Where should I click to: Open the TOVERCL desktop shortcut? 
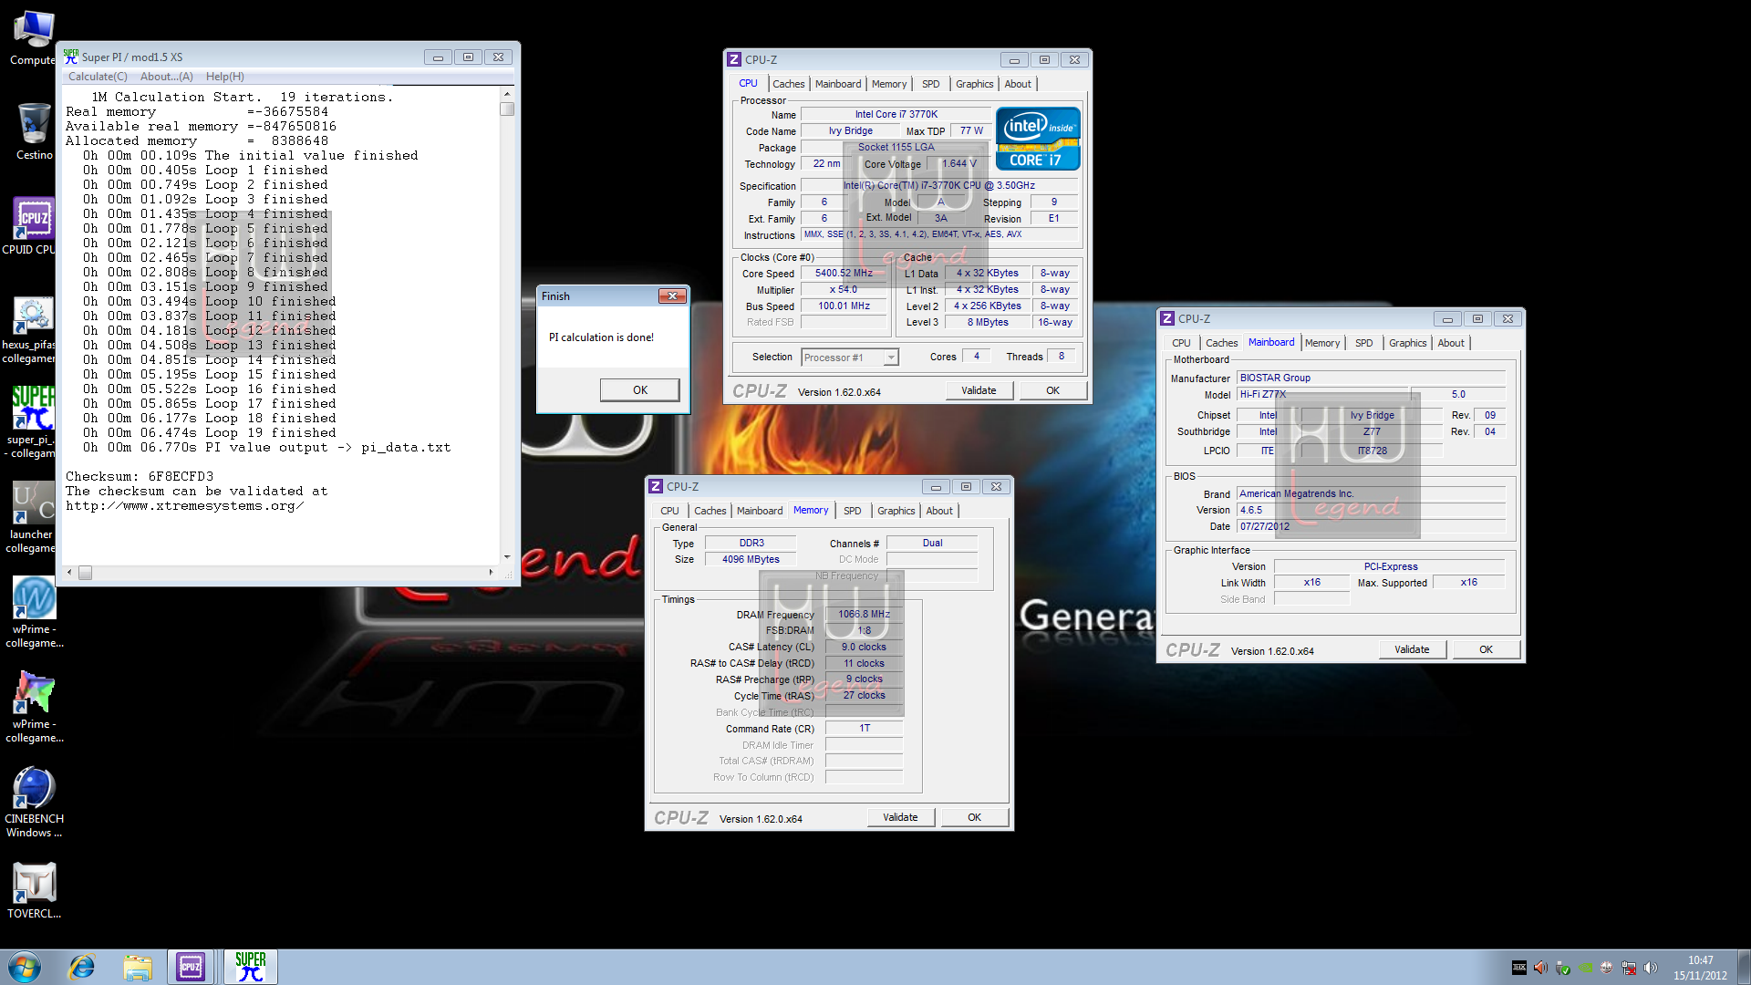pos(34,891)
